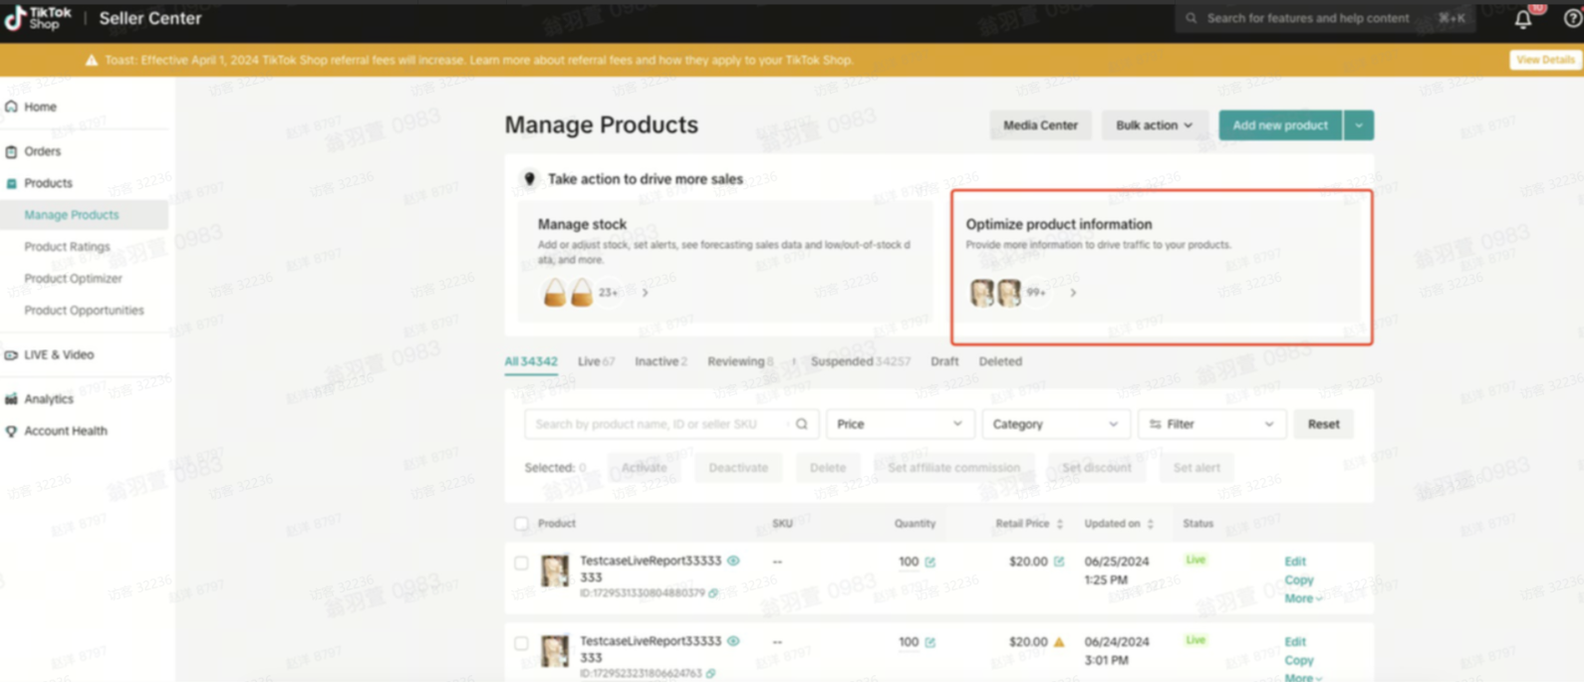Click the filter sliders icon

(x=1156, y=424)
